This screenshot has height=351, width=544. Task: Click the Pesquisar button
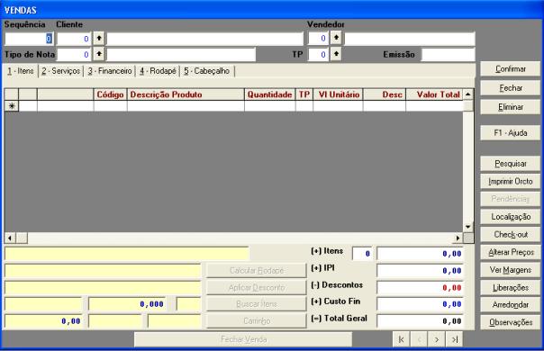511,164
